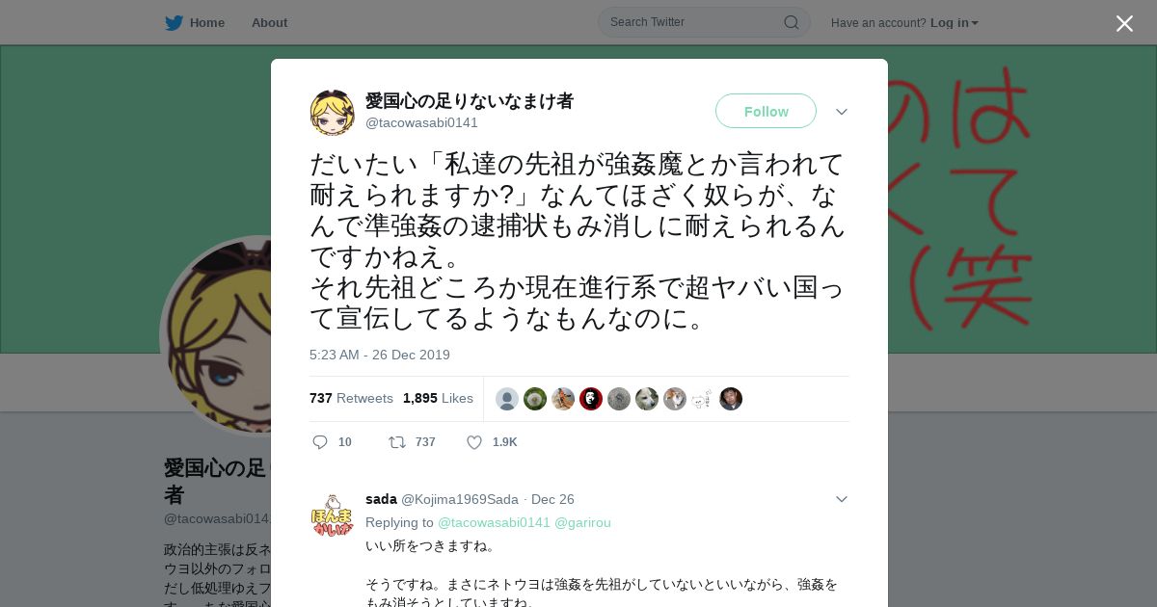1157x607 pixels.
Task: Close the tweet overlay with X
Action: pos(1124,23)
